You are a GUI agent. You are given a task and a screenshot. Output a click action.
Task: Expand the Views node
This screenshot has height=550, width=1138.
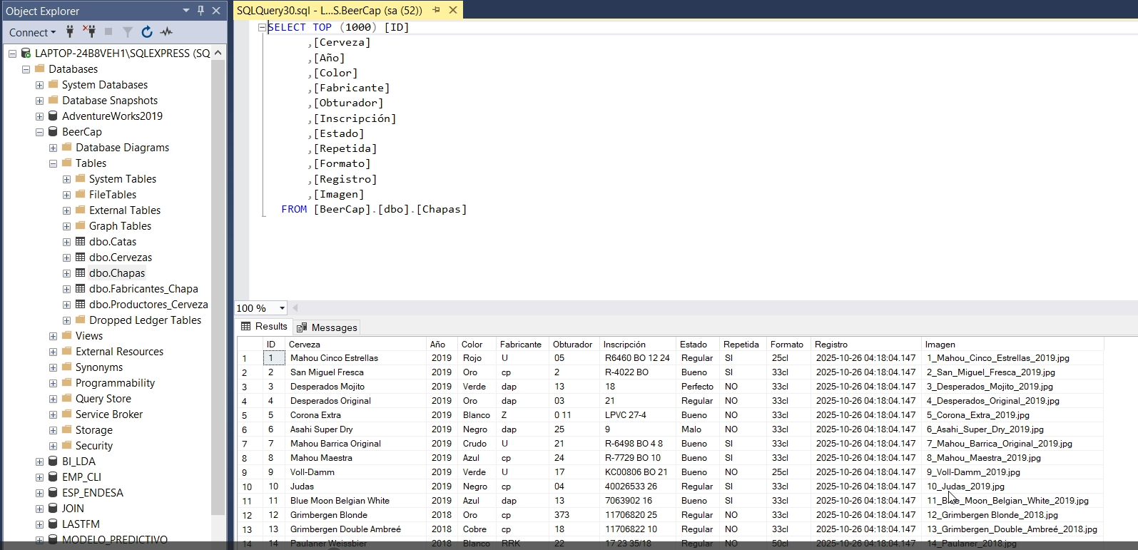[x=53, y=336]
